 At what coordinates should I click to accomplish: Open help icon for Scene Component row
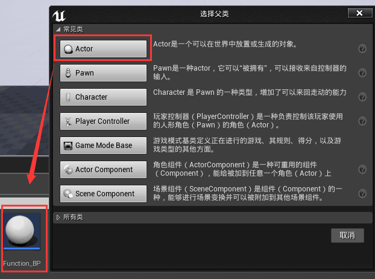coord(362,193)
